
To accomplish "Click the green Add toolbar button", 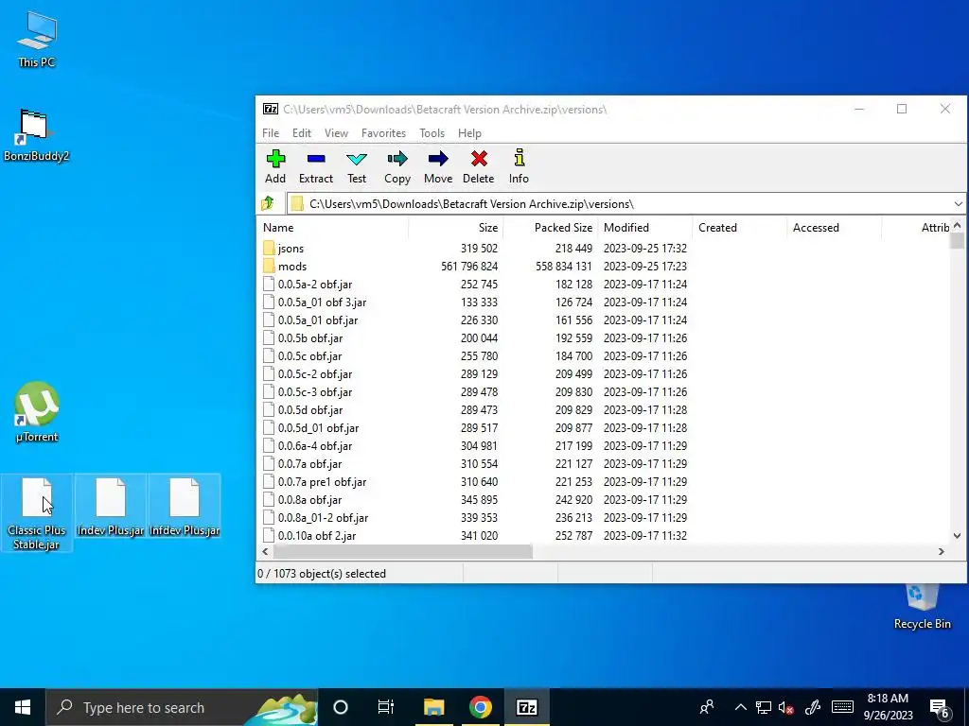I will click(x=275, y=166).
